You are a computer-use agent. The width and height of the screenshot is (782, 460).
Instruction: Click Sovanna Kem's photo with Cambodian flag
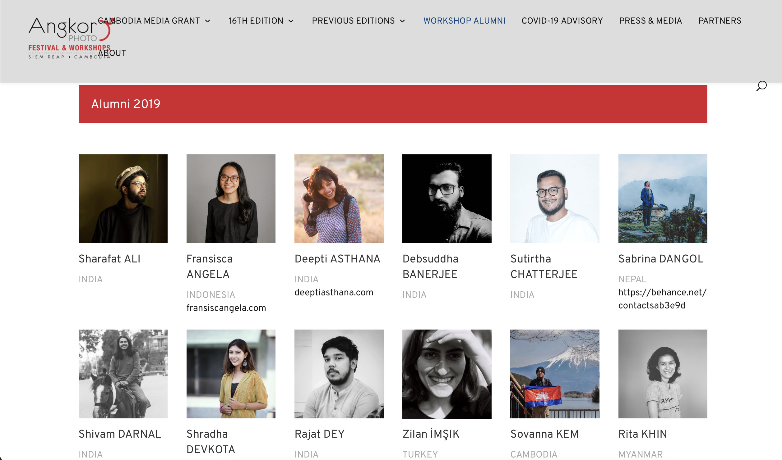point(554,374)
